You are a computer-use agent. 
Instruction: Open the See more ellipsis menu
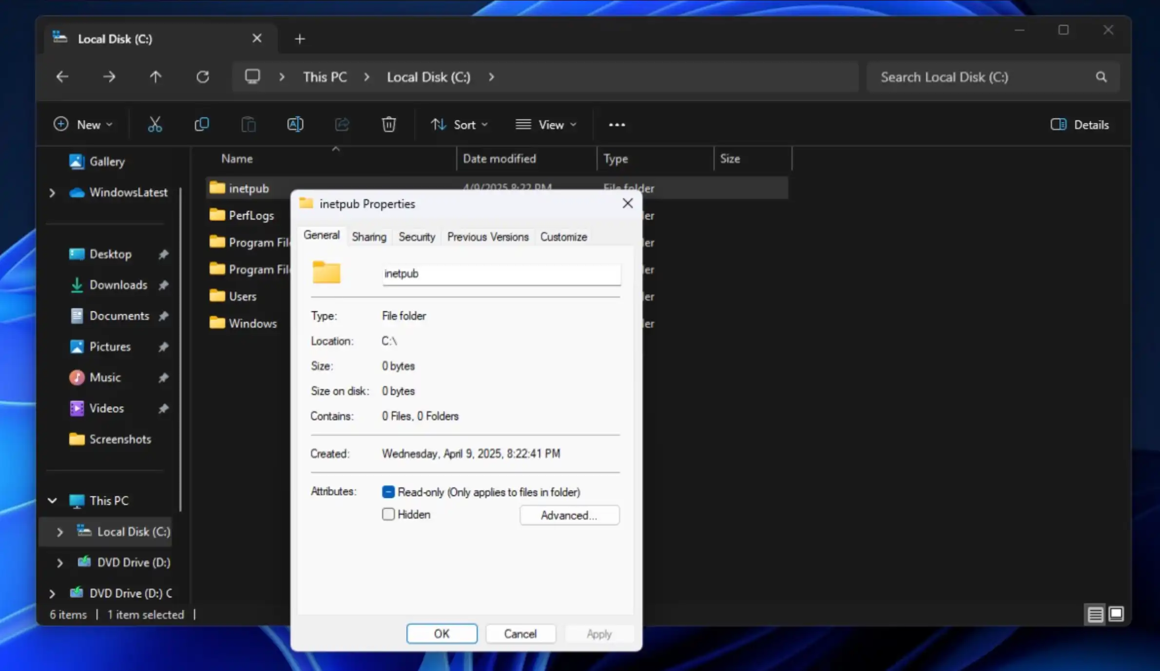tap(617, 125)
